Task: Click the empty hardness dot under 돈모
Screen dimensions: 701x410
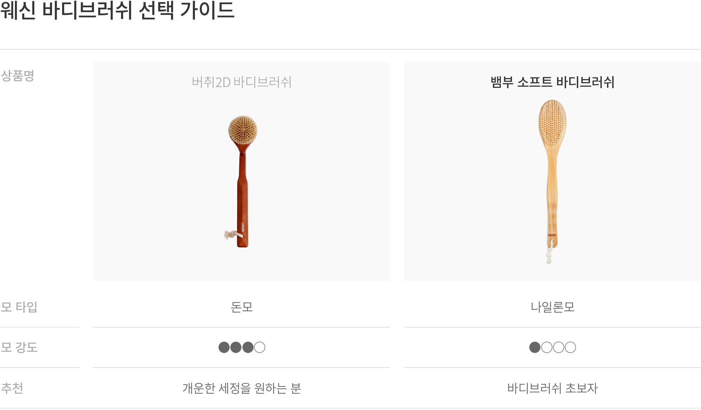Action: (259, 347)
